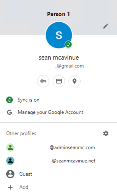The height and width of the screenshot is (194, 117).
Task: Click the plus icon beside Add
Action: 10,187
